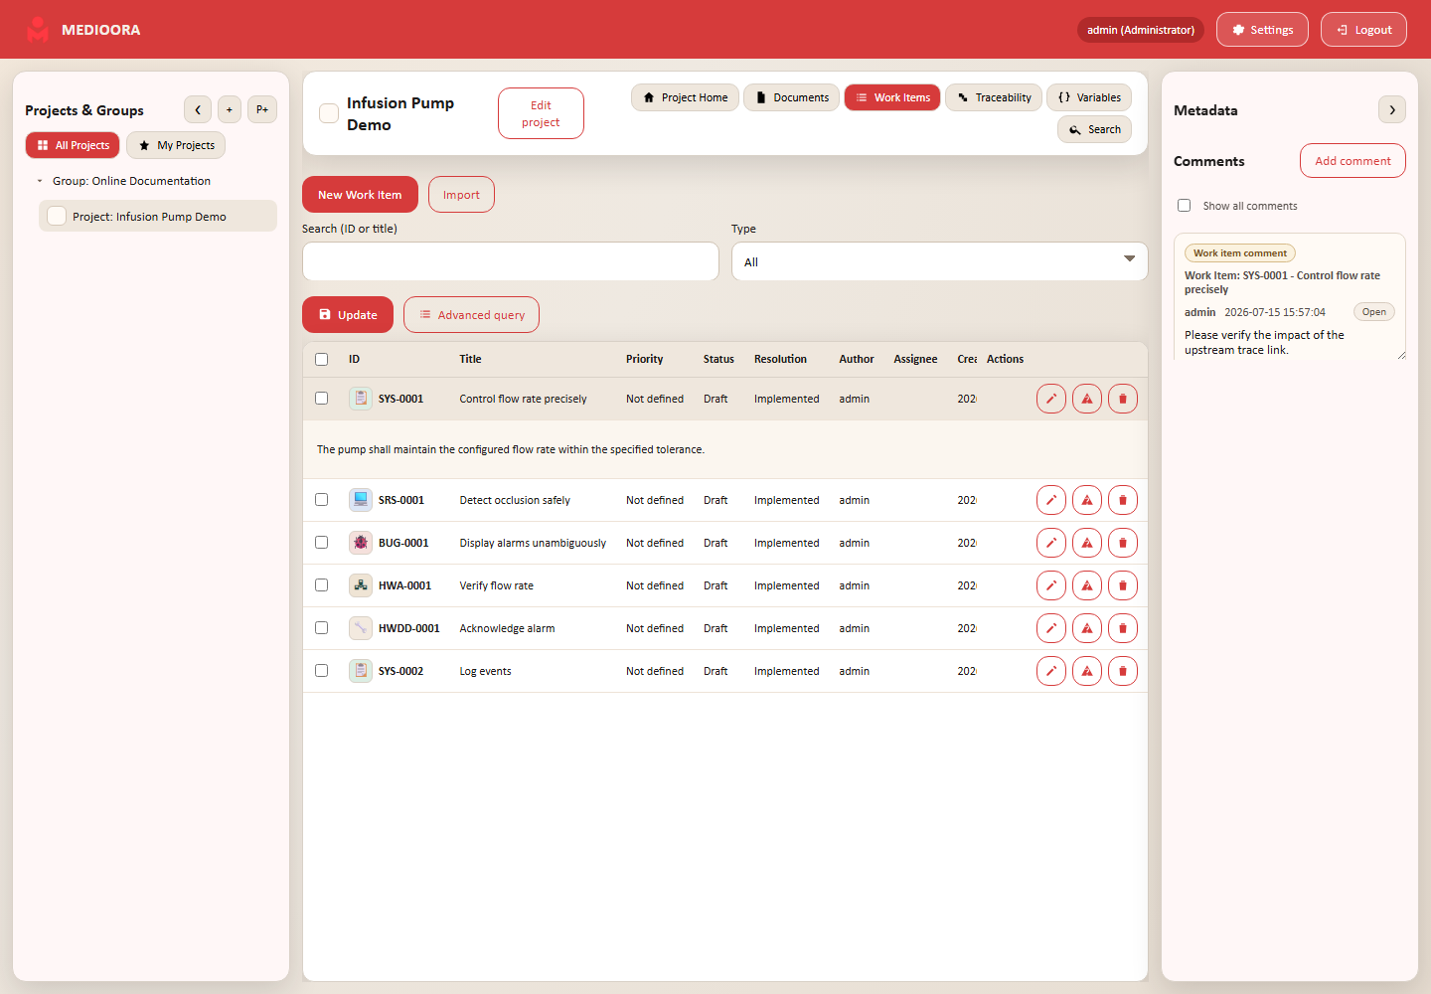This screenshot has height=994, width=1431.
Task: Open warning icon for SYS-0002
Action: (x=1087, y=671)
